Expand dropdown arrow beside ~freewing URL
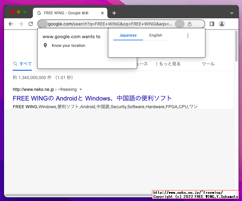Image resolution: width=242 pixels, height=201 pixels. tap(81, 89)
